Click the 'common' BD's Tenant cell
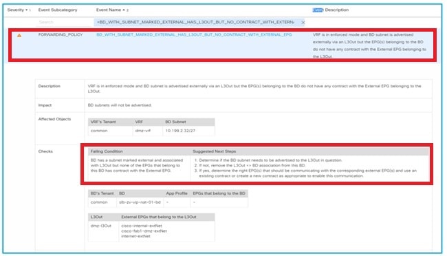 click(x=99, y=202)
